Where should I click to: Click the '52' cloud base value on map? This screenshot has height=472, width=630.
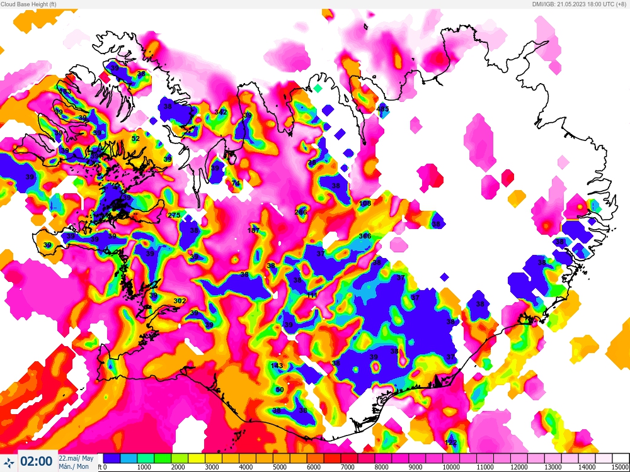pos(136,138)
